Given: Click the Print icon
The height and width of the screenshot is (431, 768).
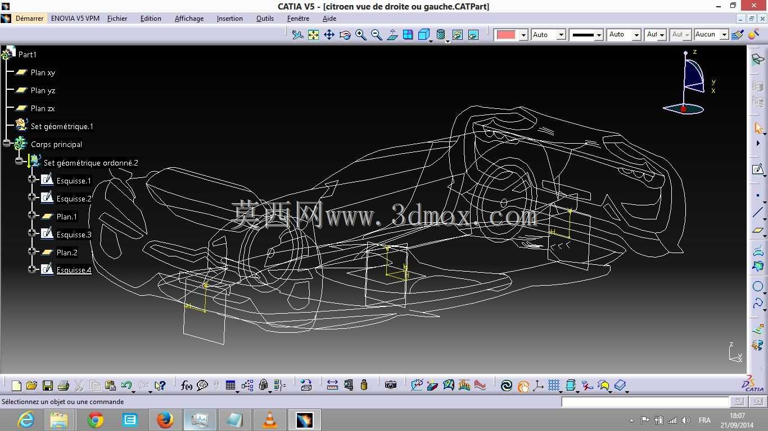Looking at the screenshot, I should [64, 386].
